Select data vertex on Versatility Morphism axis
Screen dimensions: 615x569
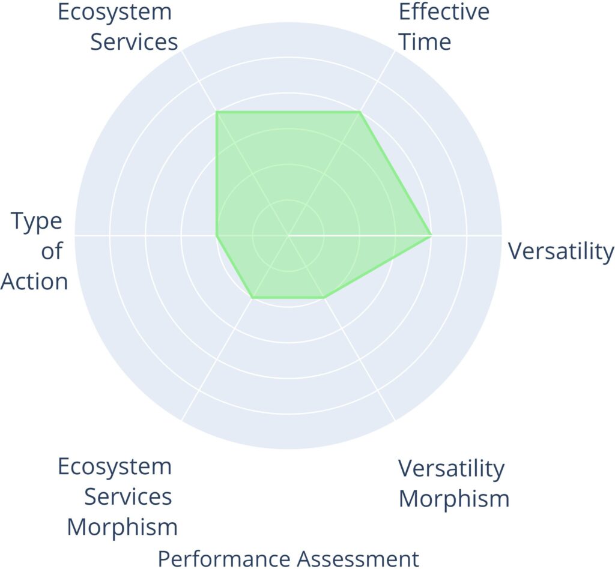pyautogui.click(x=324, y=298)
